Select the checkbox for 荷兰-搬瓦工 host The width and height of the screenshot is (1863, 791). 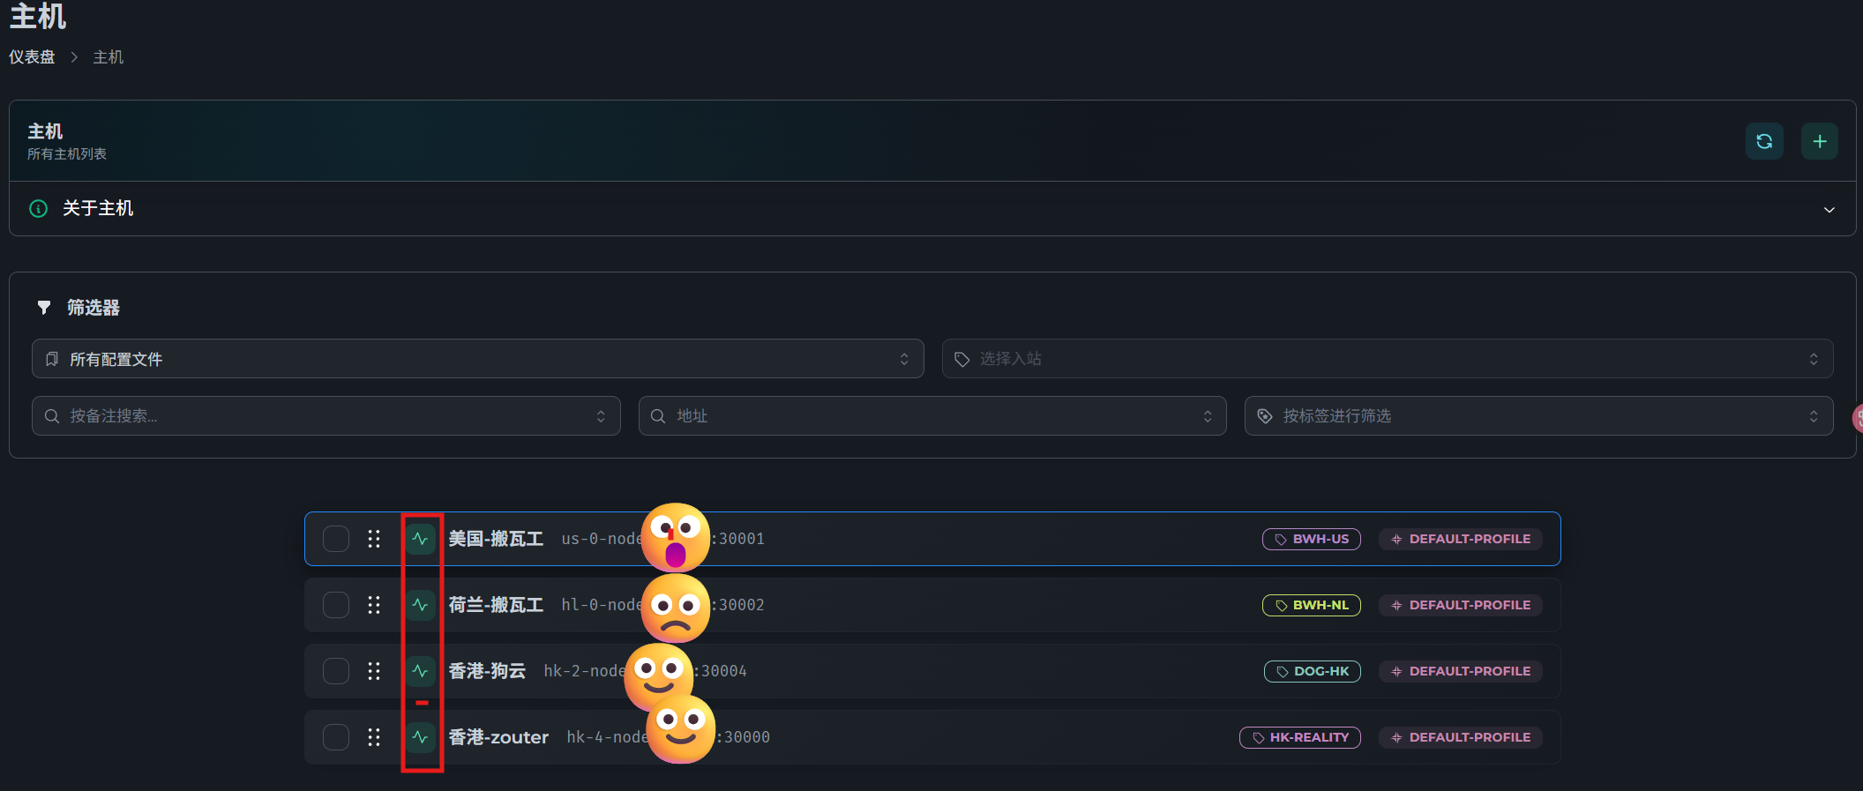(x=336, y=605)
